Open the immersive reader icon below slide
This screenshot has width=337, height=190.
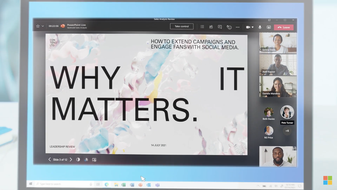click(x=94, y=160)
